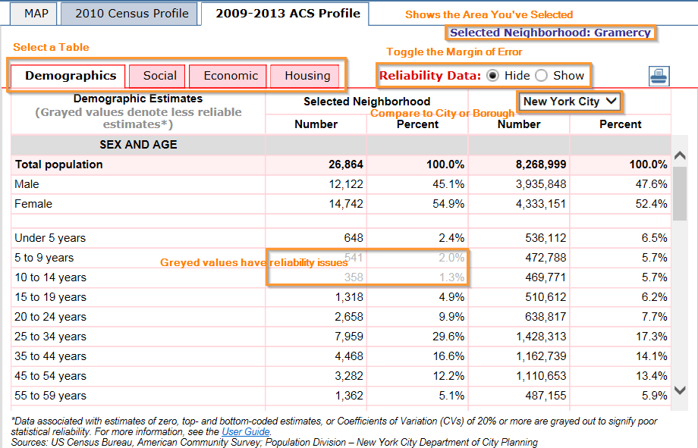Viewport: 698px width, 448px height.
Task: Select the Economic table
Action: 229,76
